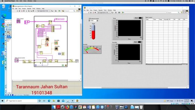Open Align Objects dropdown in Block Diagram toolbar
195x110 pixels.
[x=52, y=11]
